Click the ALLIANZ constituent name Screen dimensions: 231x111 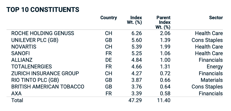click(x=22, y=60)
